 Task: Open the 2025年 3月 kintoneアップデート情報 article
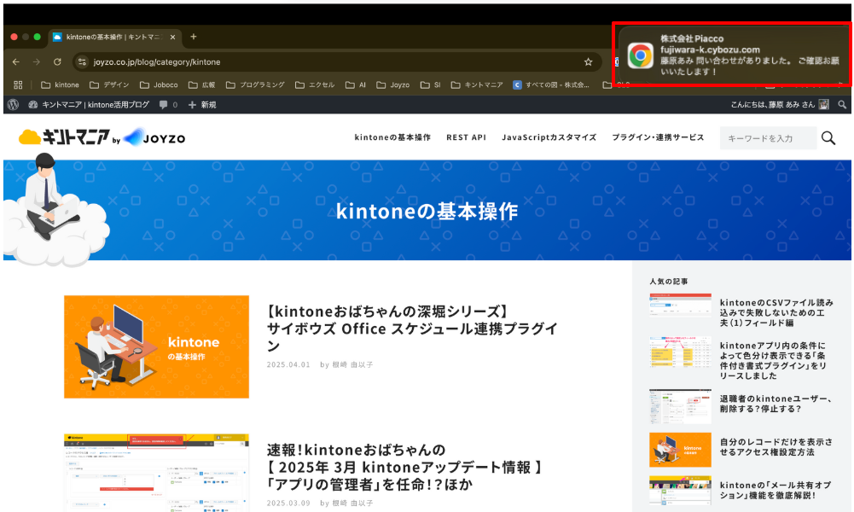405,467
